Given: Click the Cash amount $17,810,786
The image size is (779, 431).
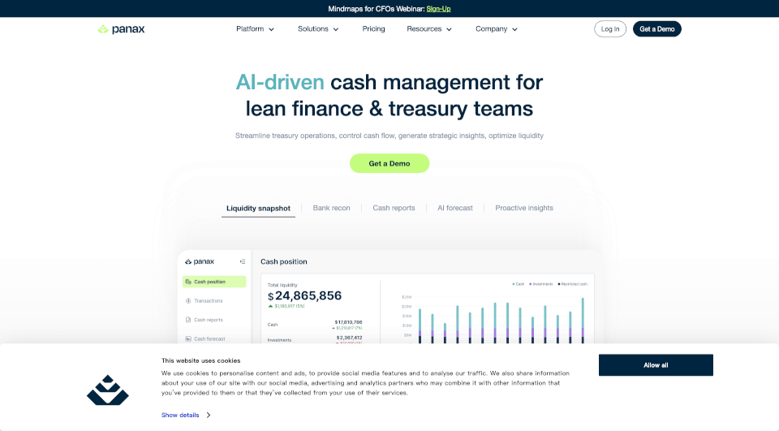Looking at the screenshot, I should click(348, 322).
